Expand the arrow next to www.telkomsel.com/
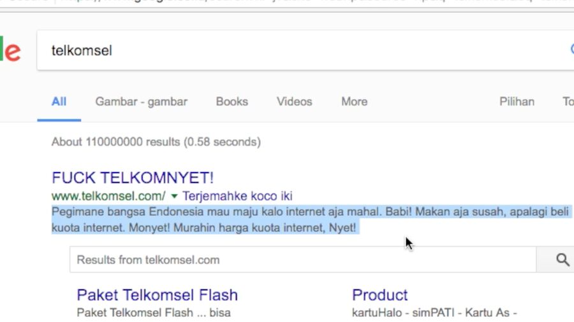The height and width of the screenshot is (322, 574). (174, 197)
